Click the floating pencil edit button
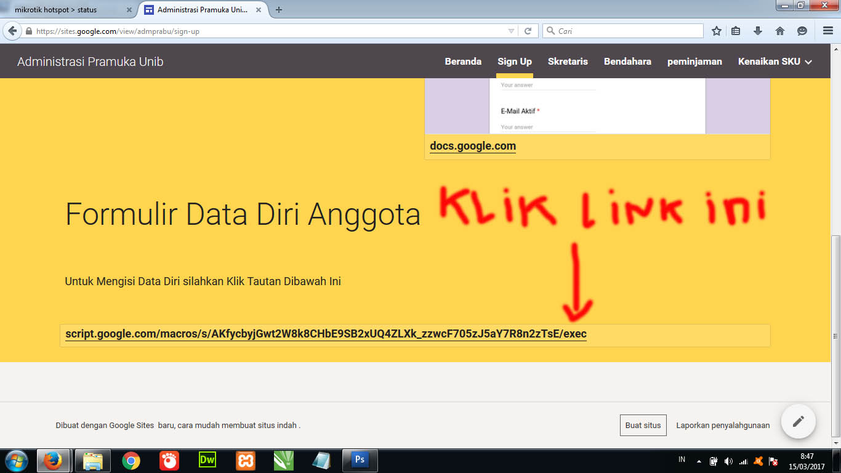The image size is (841, 473). pos(798,421)
